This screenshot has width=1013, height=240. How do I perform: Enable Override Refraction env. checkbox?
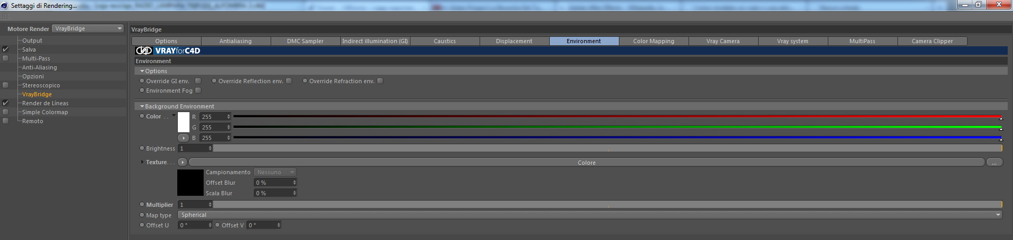point(380,81)
